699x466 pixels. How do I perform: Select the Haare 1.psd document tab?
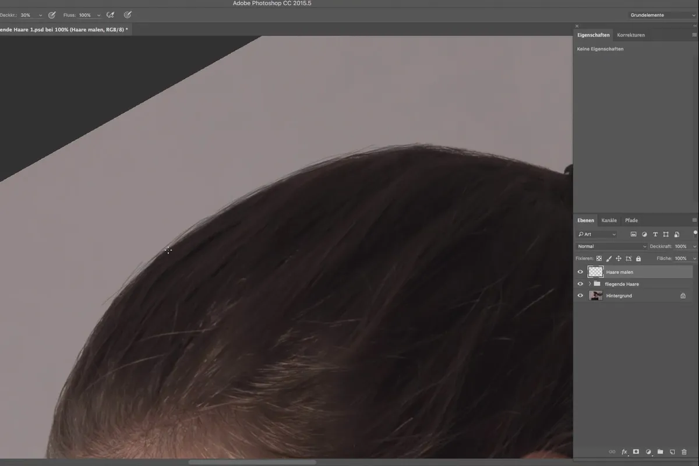pyautogui.click(x=65, y=29)
